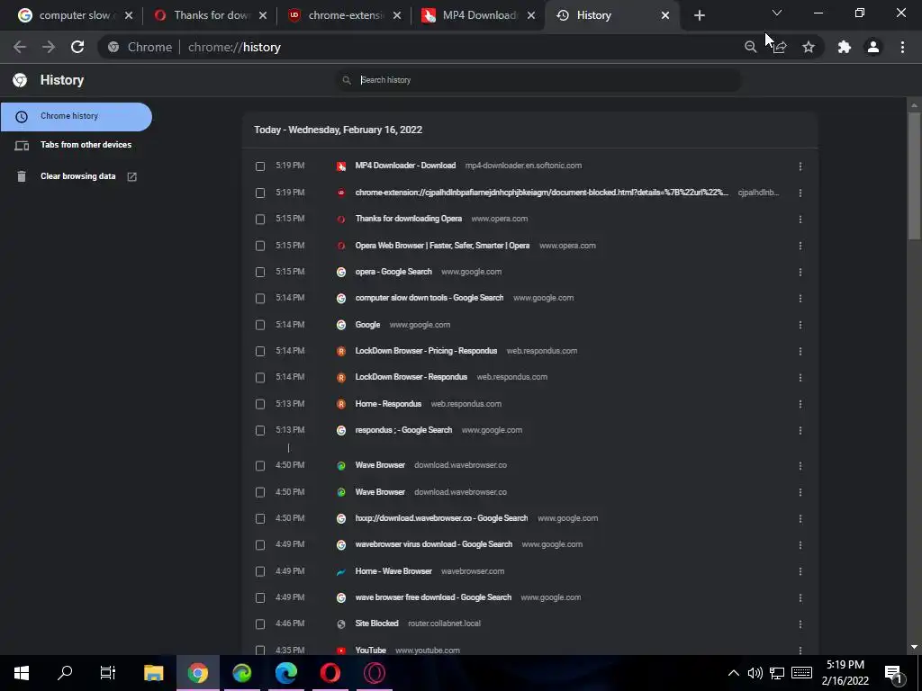Image resolution: width=922 pixels, height=691 pixels.
Task: Open a new tab with plus button
Action: (x=699, y=15)
